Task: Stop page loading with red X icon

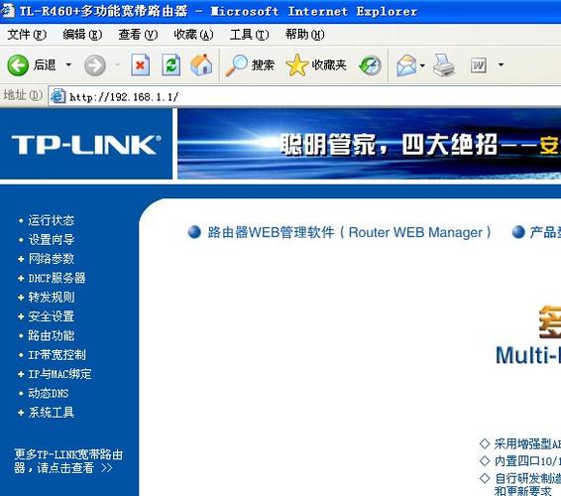Action: coord(141,64)
